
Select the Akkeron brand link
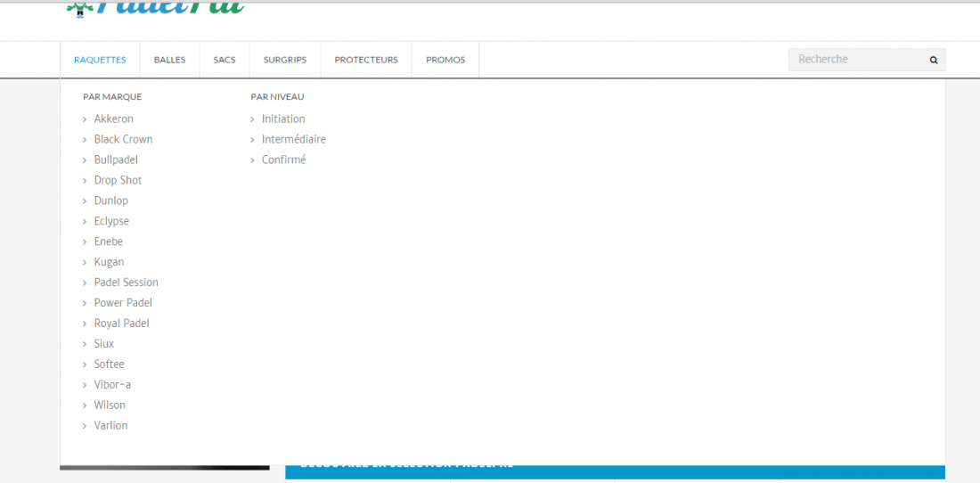114,119
